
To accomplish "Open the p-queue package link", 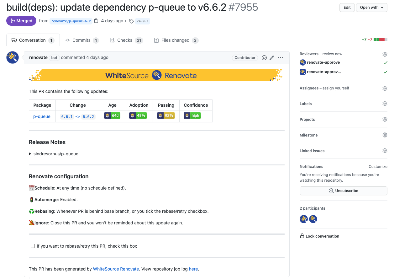I will (x=42, y=116).
